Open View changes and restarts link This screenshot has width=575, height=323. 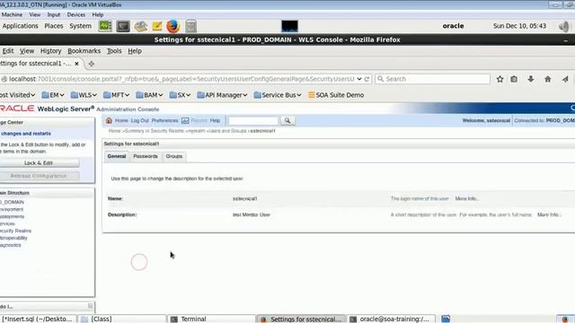click(x=26, y=134)
